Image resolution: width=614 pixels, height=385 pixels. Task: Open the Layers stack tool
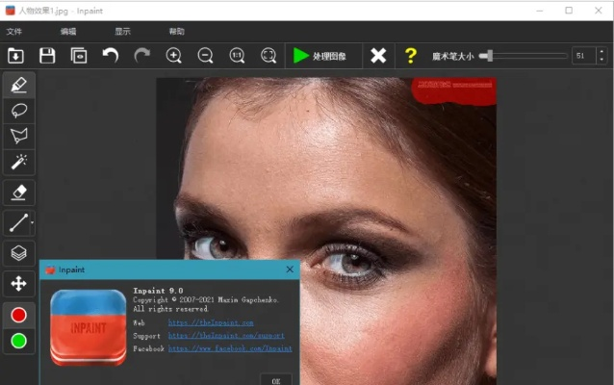pos(18,253)
